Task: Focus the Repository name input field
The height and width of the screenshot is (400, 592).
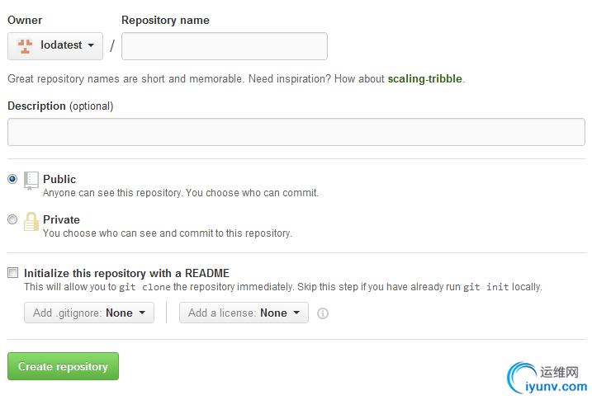Action: [225, 46]
